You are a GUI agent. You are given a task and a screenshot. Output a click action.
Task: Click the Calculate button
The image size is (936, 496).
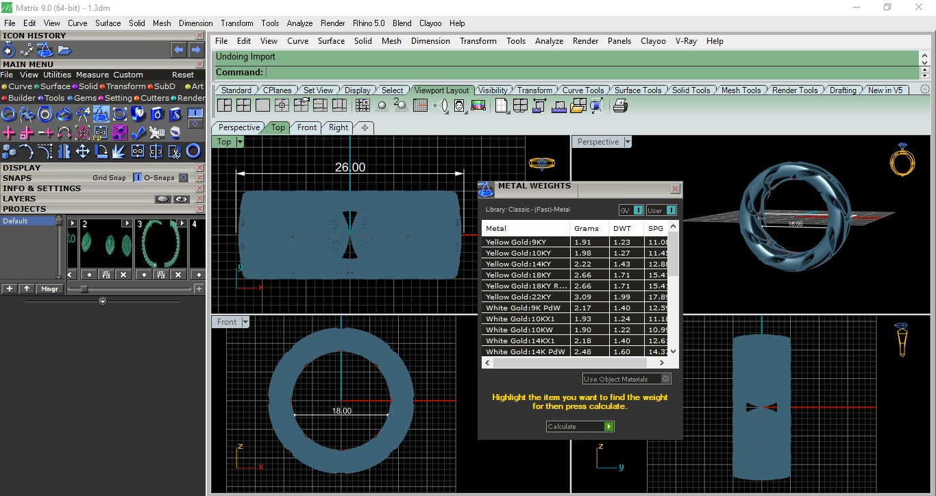point(580,426)
